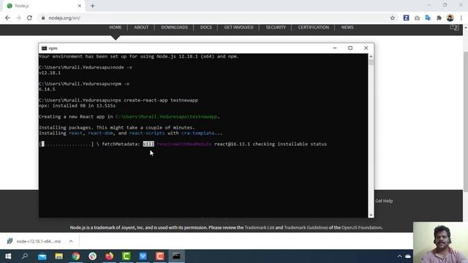
Task: Click the OneDrive cloud tray icon
Action: tap(408, 256)
